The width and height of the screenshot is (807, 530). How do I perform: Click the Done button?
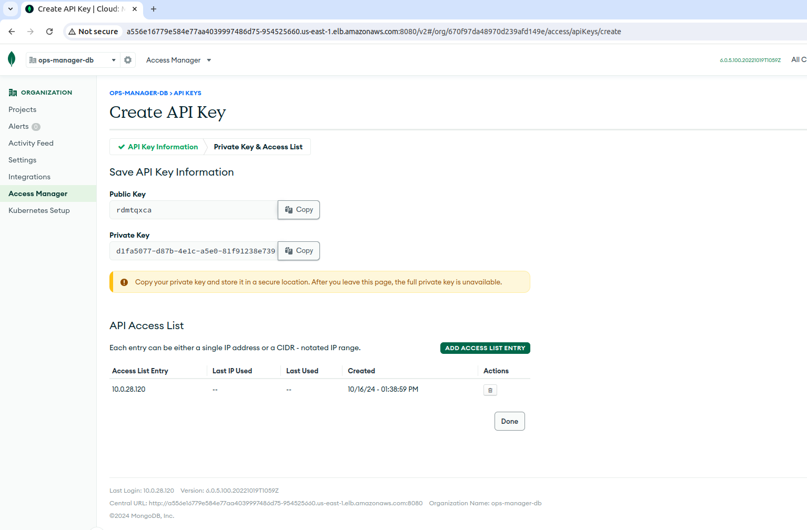point(510,421)
